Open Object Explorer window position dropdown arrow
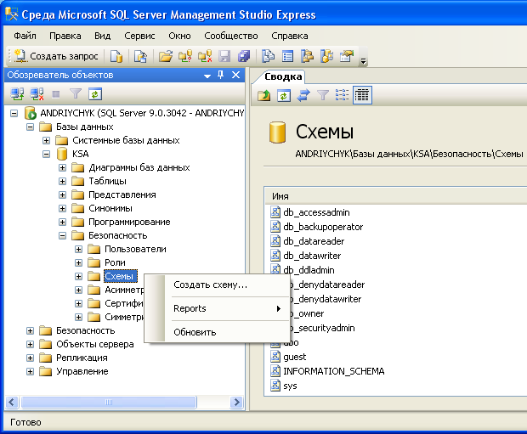Image resolution: width=527 pixels, height=434 pixels. tap(207, 76)
